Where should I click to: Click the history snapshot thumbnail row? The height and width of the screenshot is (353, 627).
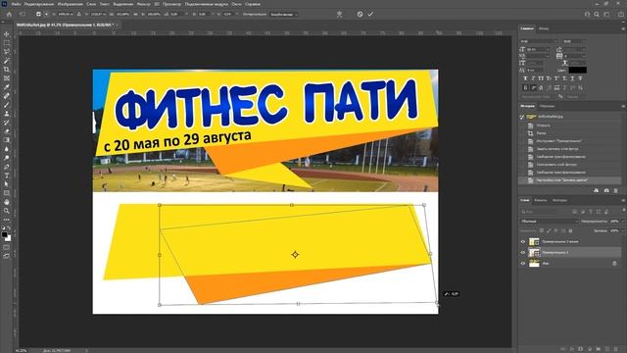tap(571, 117)
